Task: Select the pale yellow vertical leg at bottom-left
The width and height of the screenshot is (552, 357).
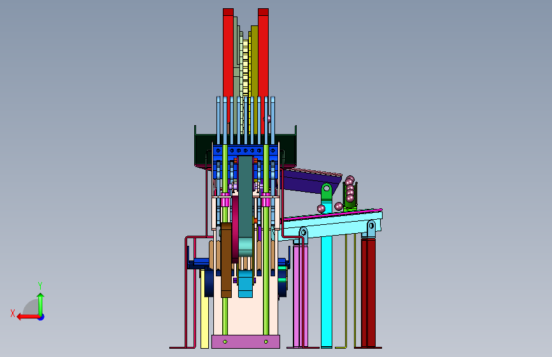Action: [204, 309]
